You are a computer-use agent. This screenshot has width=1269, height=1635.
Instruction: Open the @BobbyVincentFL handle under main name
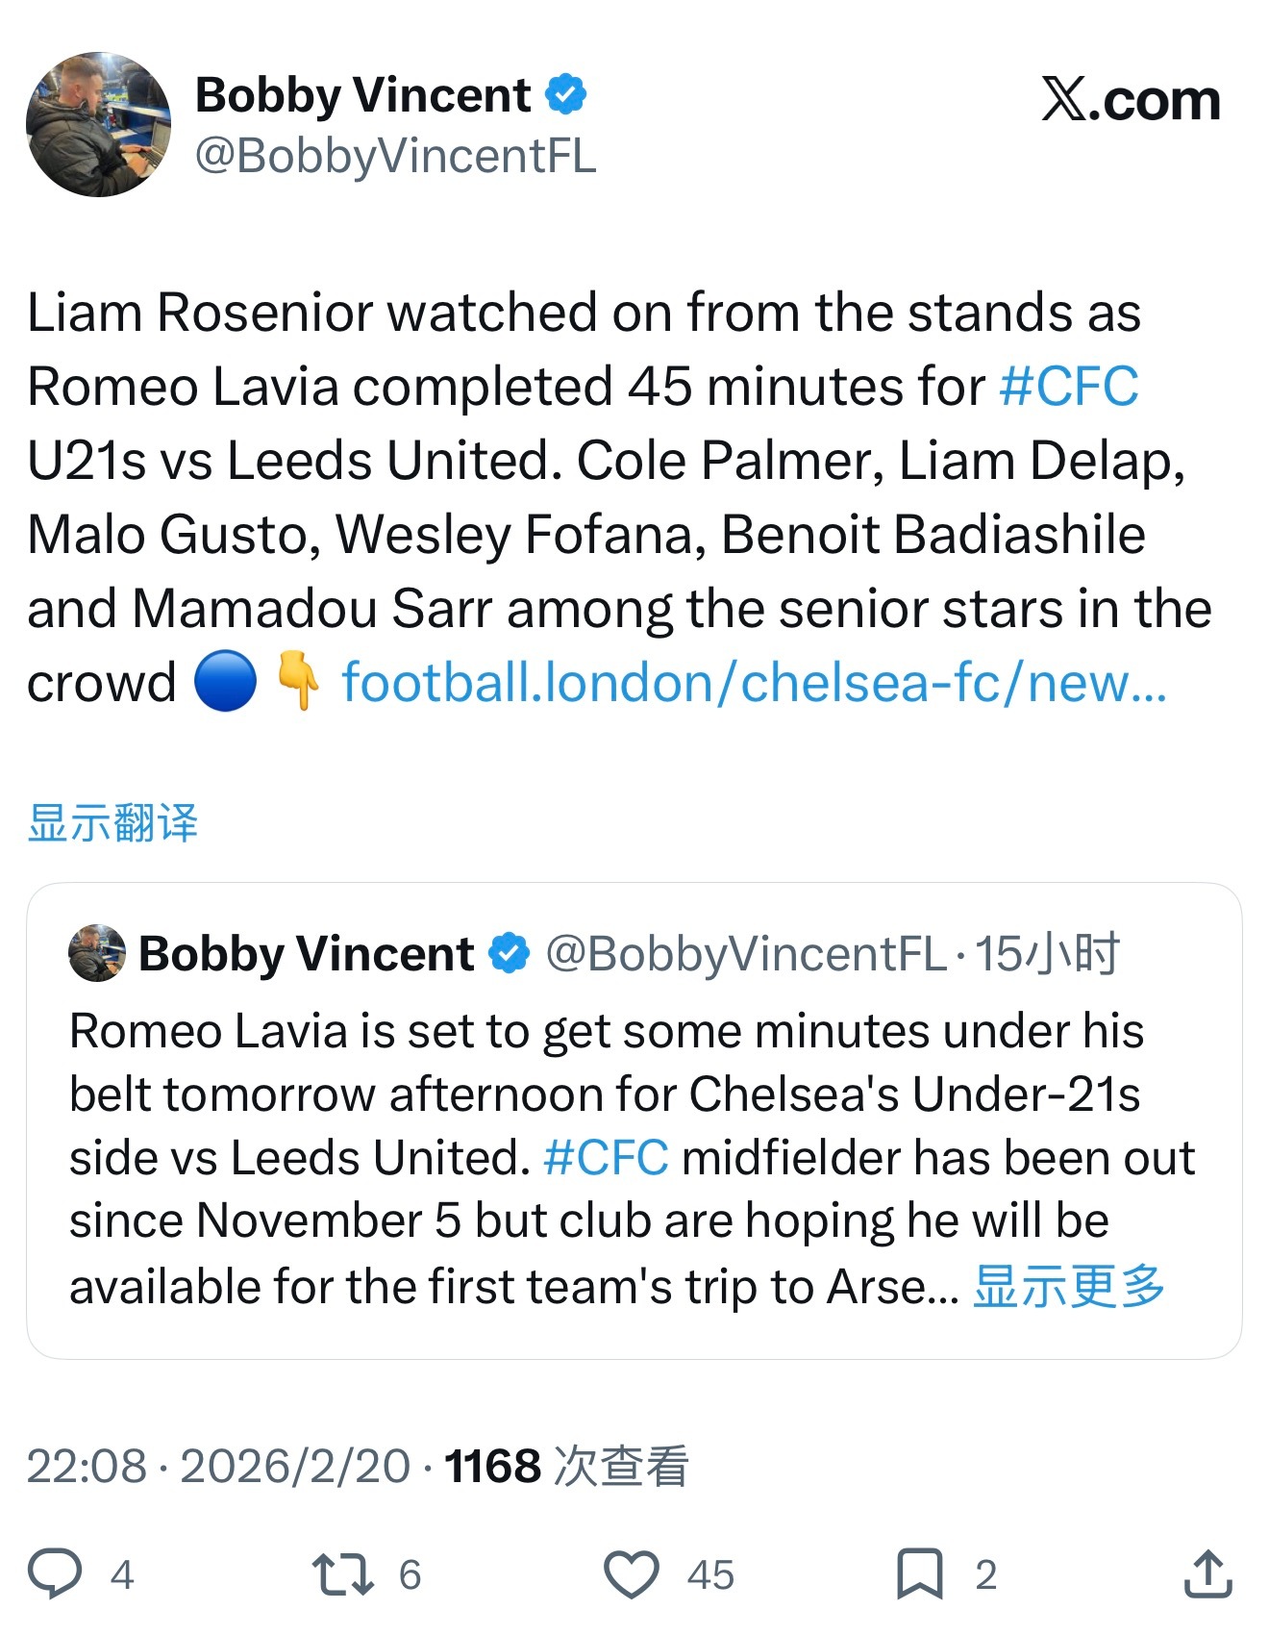(x=395, y=156)
